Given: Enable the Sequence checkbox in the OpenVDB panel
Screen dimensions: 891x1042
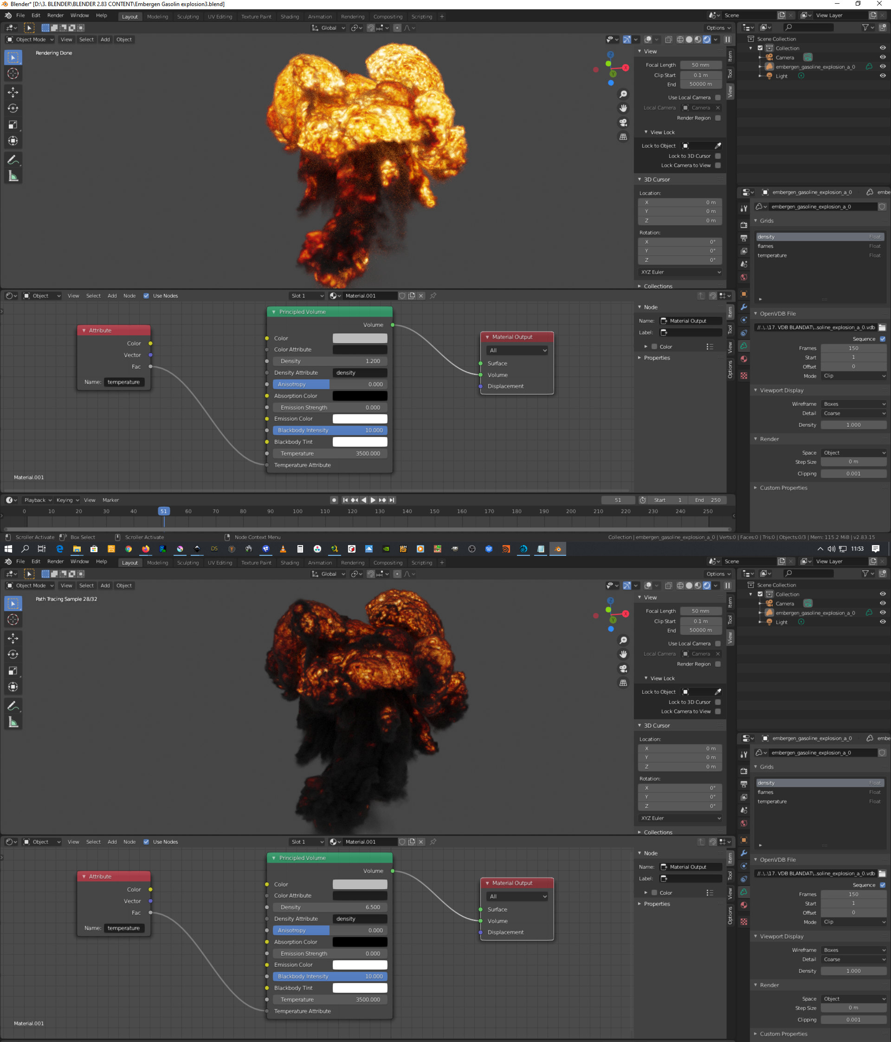Looking at the screenshot, I should click(x=883, y=339).
